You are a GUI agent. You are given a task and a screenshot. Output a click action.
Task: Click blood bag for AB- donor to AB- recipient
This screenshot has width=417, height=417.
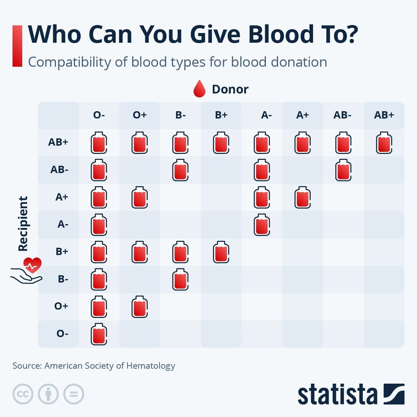[x=343, y=170]
